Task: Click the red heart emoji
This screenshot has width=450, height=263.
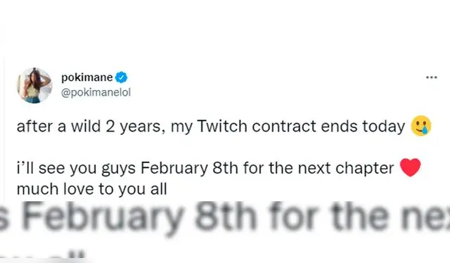Action: 410,167
